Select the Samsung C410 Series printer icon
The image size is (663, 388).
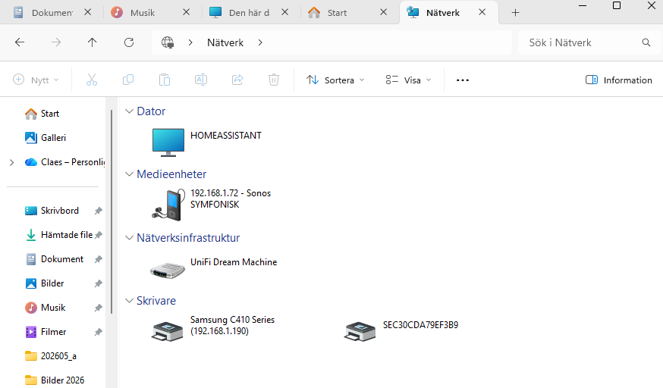pyautogui.click(x=167, y=331)
